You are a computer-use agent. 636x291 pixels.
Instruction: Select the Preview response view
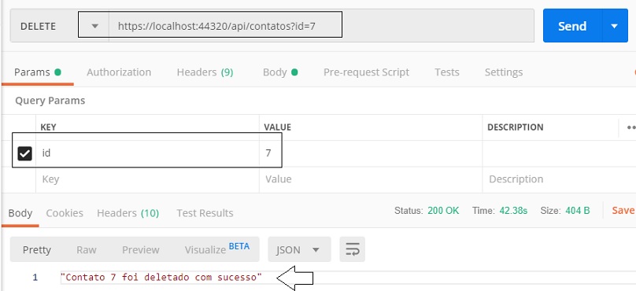pyautogui.click(x=141, y=249)
